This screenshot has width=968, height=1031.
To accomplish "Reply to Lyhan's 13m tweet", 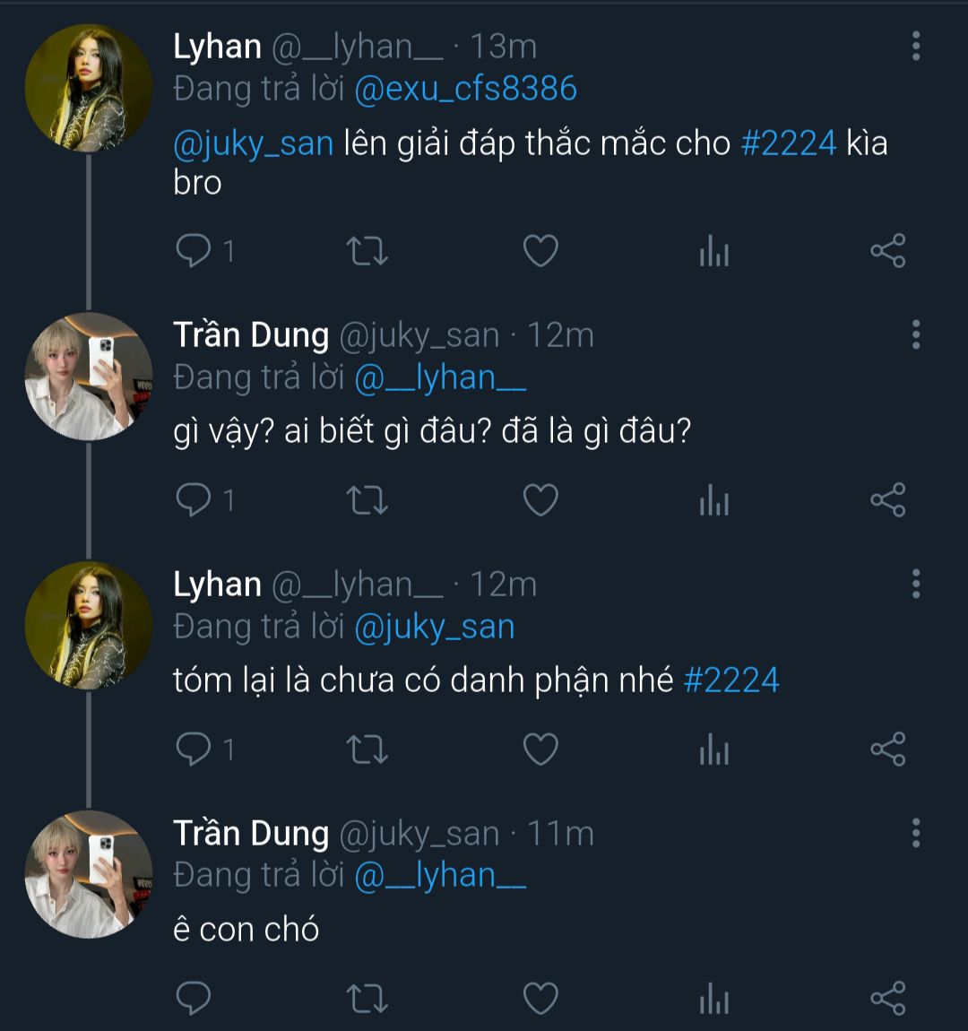I will [193, 251].
